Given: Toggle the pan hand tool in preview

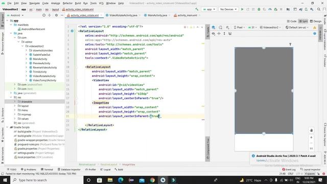Looking at the screenshot, I should coord(311,130).
